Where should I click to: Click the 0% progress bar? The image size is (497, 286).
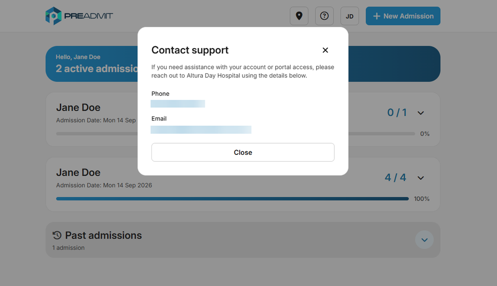pyautogui.click(x=235, y=134)
